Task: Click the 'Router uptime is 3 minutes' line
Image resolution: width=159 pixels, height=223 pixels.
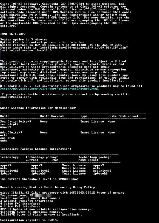Action: pos(24,40)
